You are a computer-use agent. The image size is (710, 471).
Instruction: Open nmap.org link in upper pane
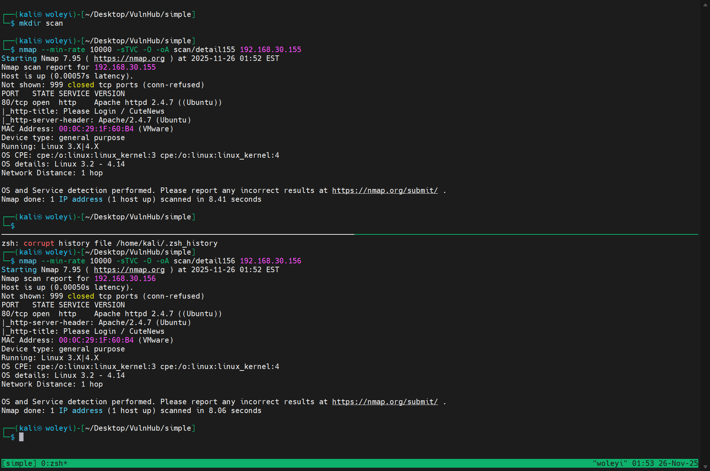(129, 58)
